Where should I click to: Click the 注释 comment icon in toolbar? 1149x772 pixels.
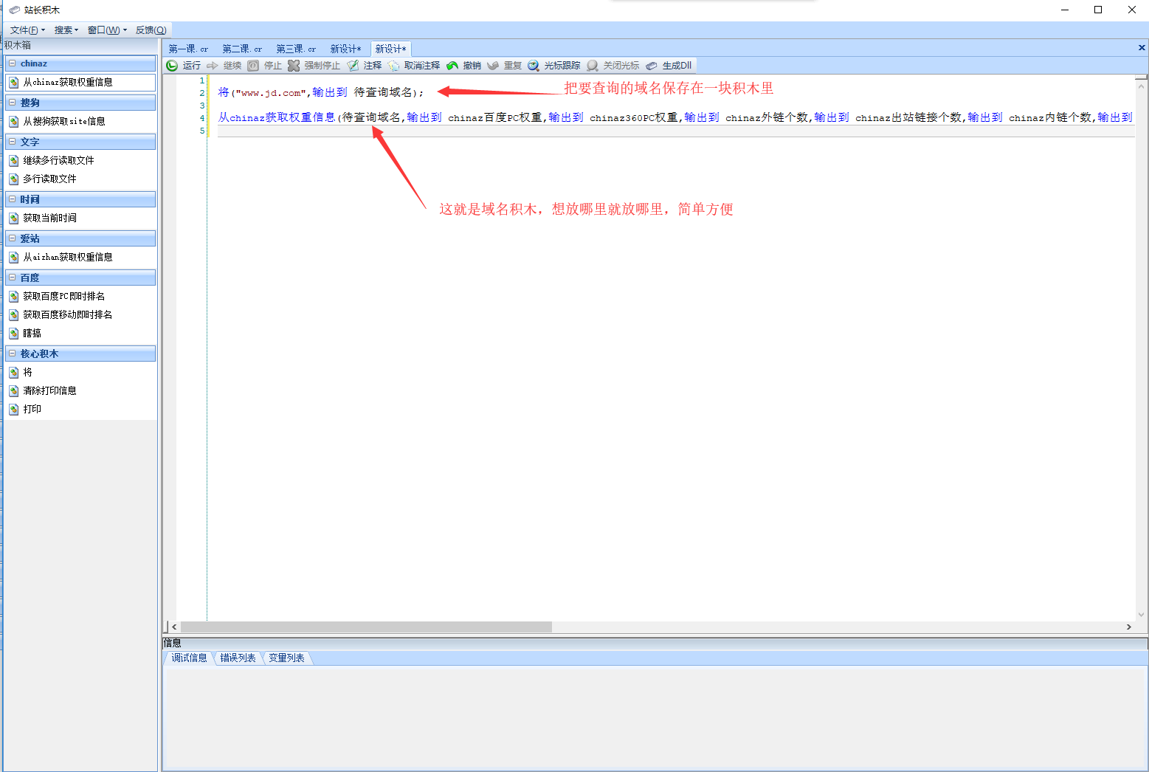pyautogui.click(x=353, y=66)
